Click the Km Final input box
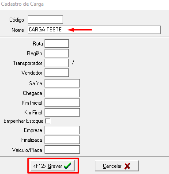The width and height of the screenshot is (169, 174). pyautogui.click(x=62, y=112)
